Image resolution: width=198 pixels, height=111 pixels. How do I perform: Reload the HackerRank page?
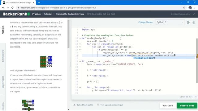[12, 8]
